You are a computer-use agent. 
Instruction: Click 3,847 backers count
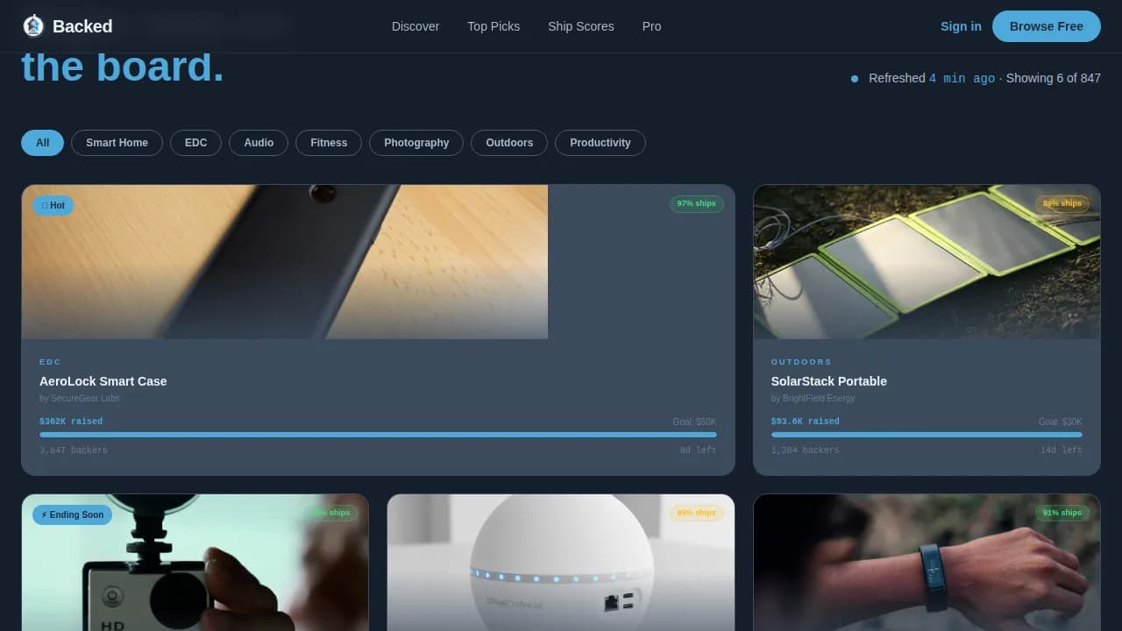coord(74,450)
